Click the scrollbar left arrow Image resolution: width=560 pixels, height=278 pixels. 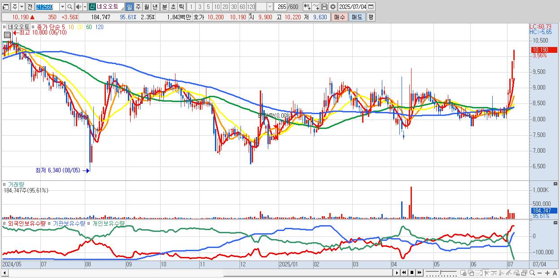(x=4, y=273)
